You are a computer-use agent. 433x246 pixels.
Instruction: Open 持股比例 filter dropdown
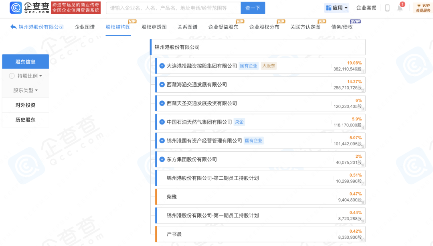click(x=30, y=76)
